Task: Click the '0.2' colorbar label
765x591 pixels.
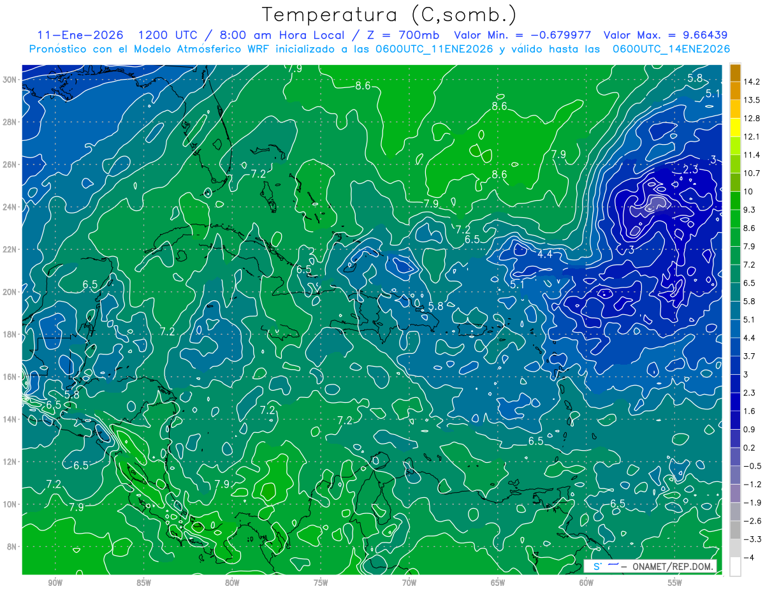Action: pos(750,448)
